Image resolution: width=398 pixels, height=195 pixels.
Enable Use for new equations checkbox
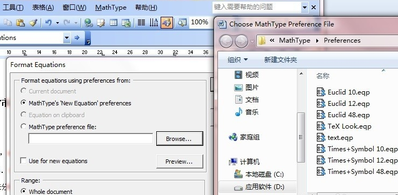point(23,161)
